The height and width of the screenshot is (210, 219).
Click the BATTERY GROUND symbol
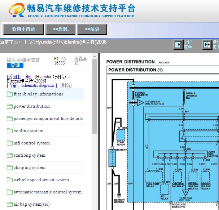point(119,195)
